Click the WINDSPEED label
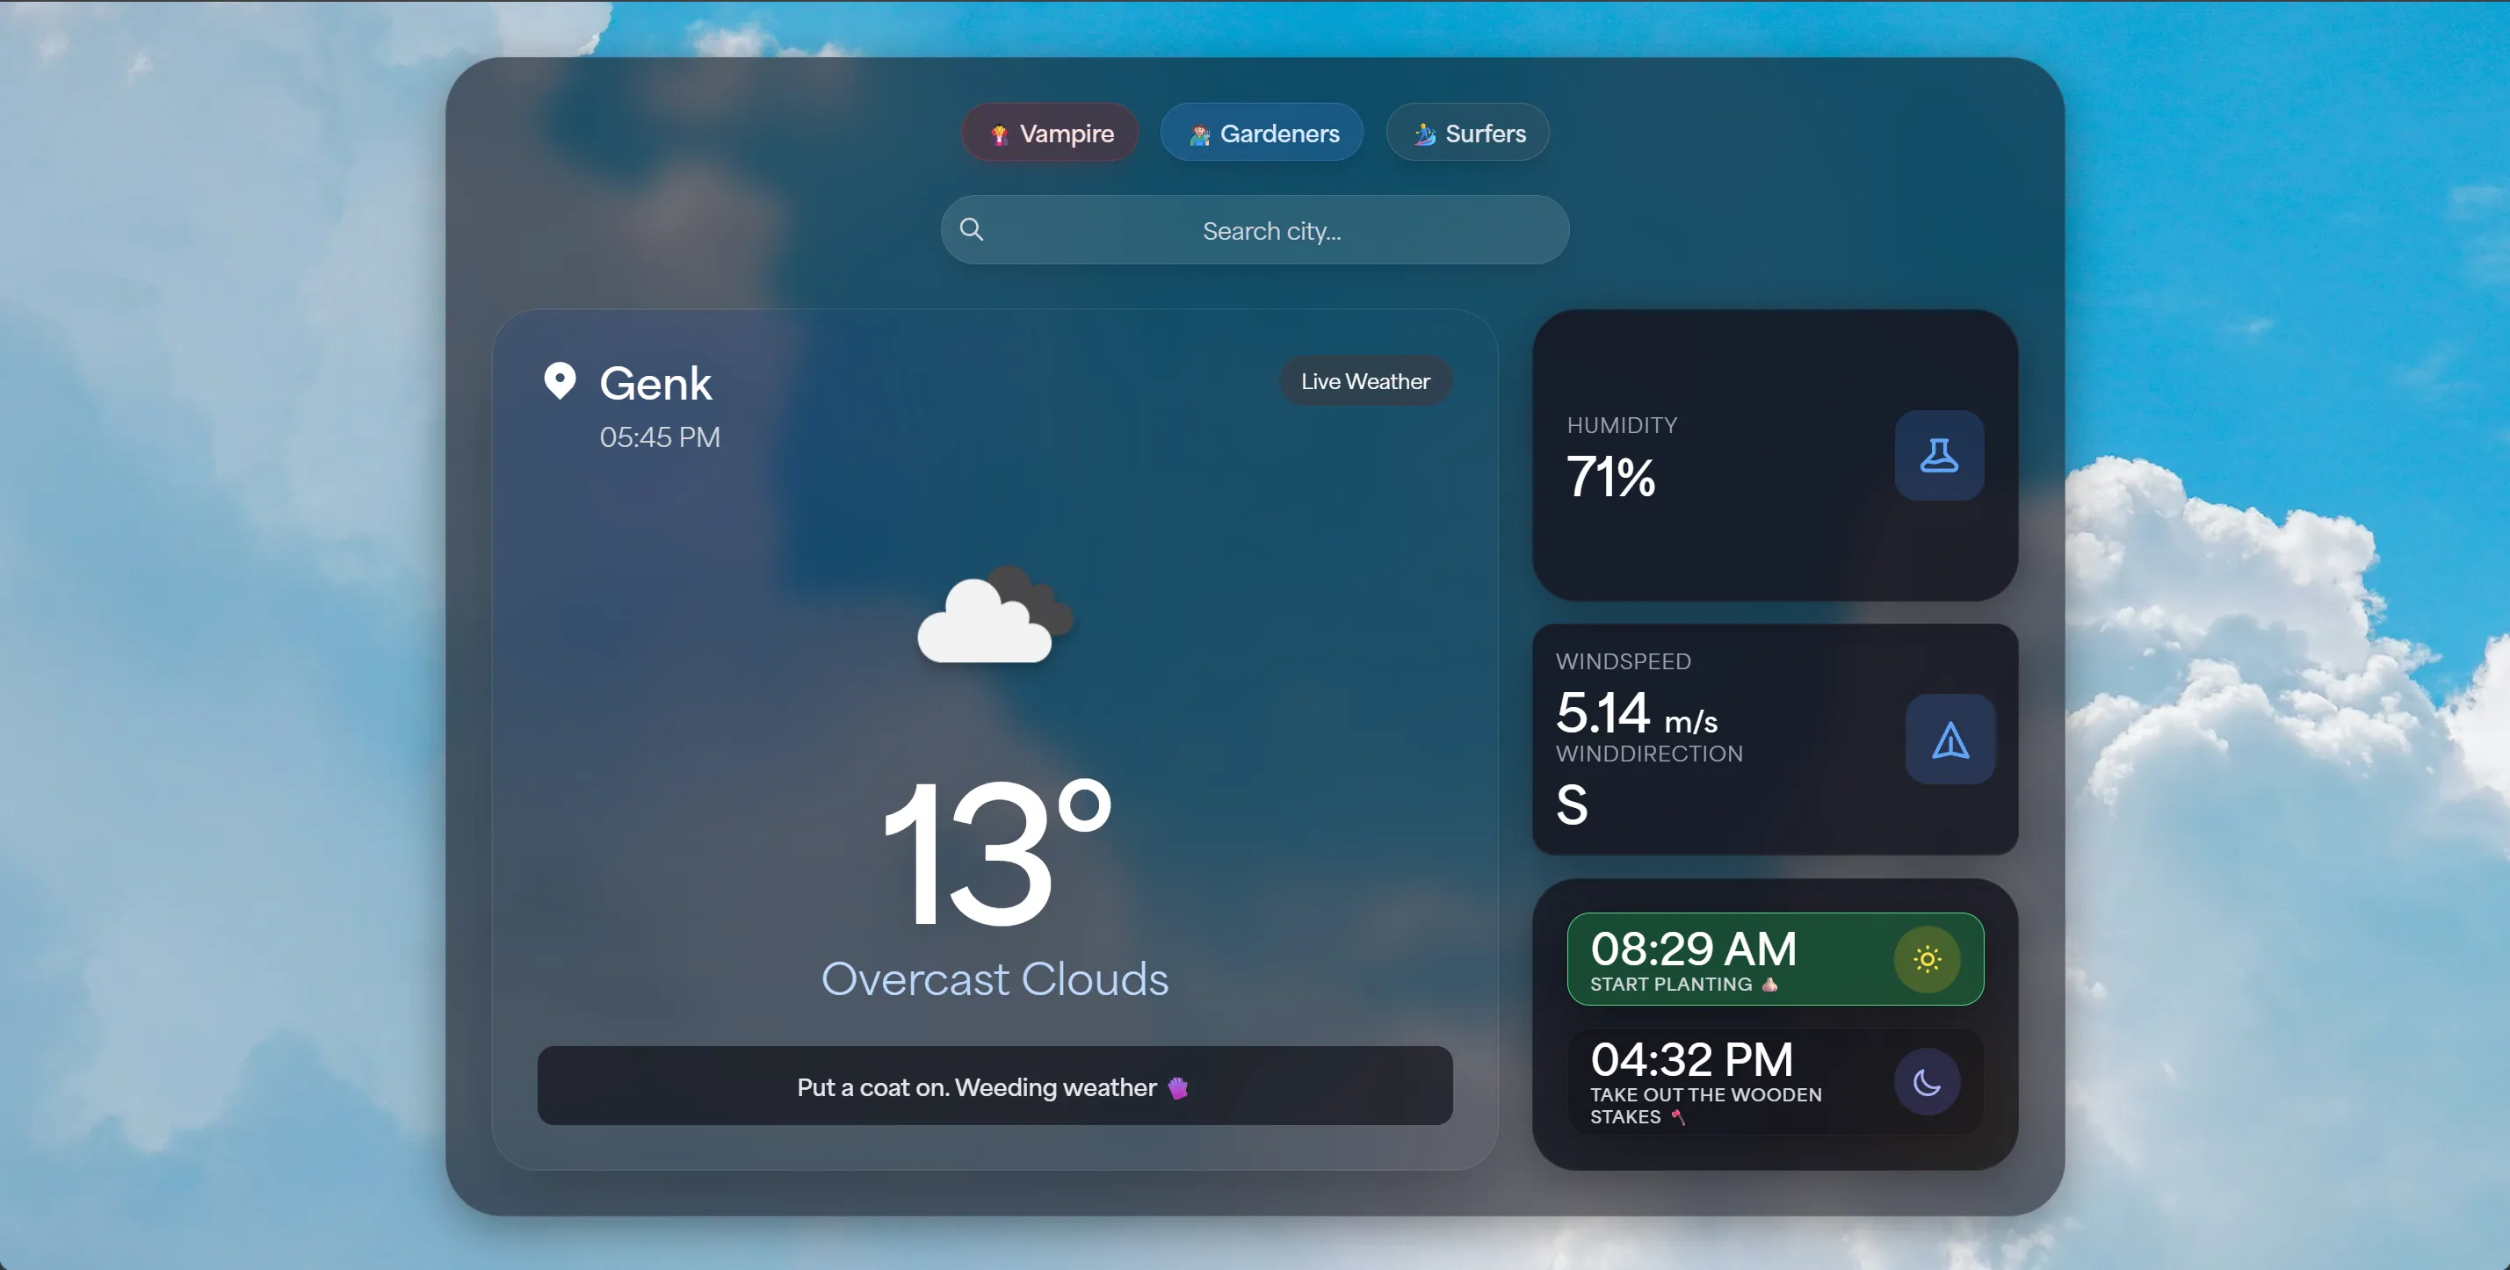The width and height of the screenshot is (2510, 1270). pyautogui.click(x=1623, y=661)
